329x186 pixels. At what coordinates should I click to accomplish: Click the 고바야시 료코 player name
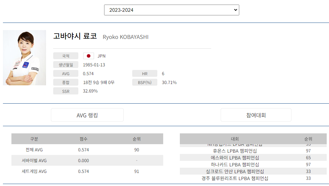click(x=75, y=36)
